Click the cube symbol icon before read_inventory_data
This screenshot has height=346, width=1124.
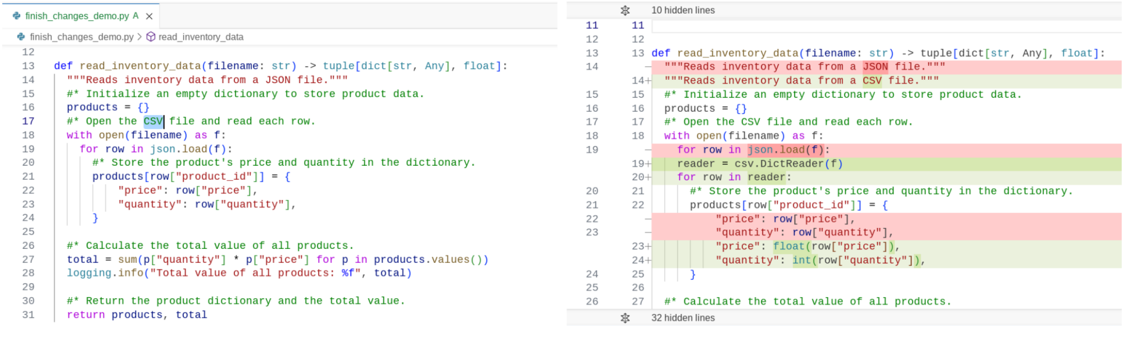click(151, 37)
